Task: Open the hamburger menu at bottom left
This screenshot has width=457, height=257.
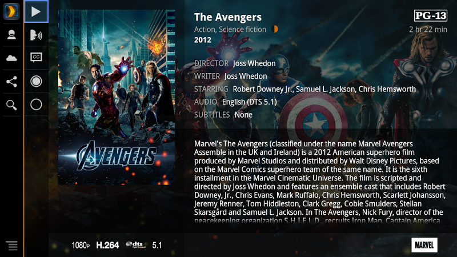Action: pyautogui.click(x=12, y=246)
